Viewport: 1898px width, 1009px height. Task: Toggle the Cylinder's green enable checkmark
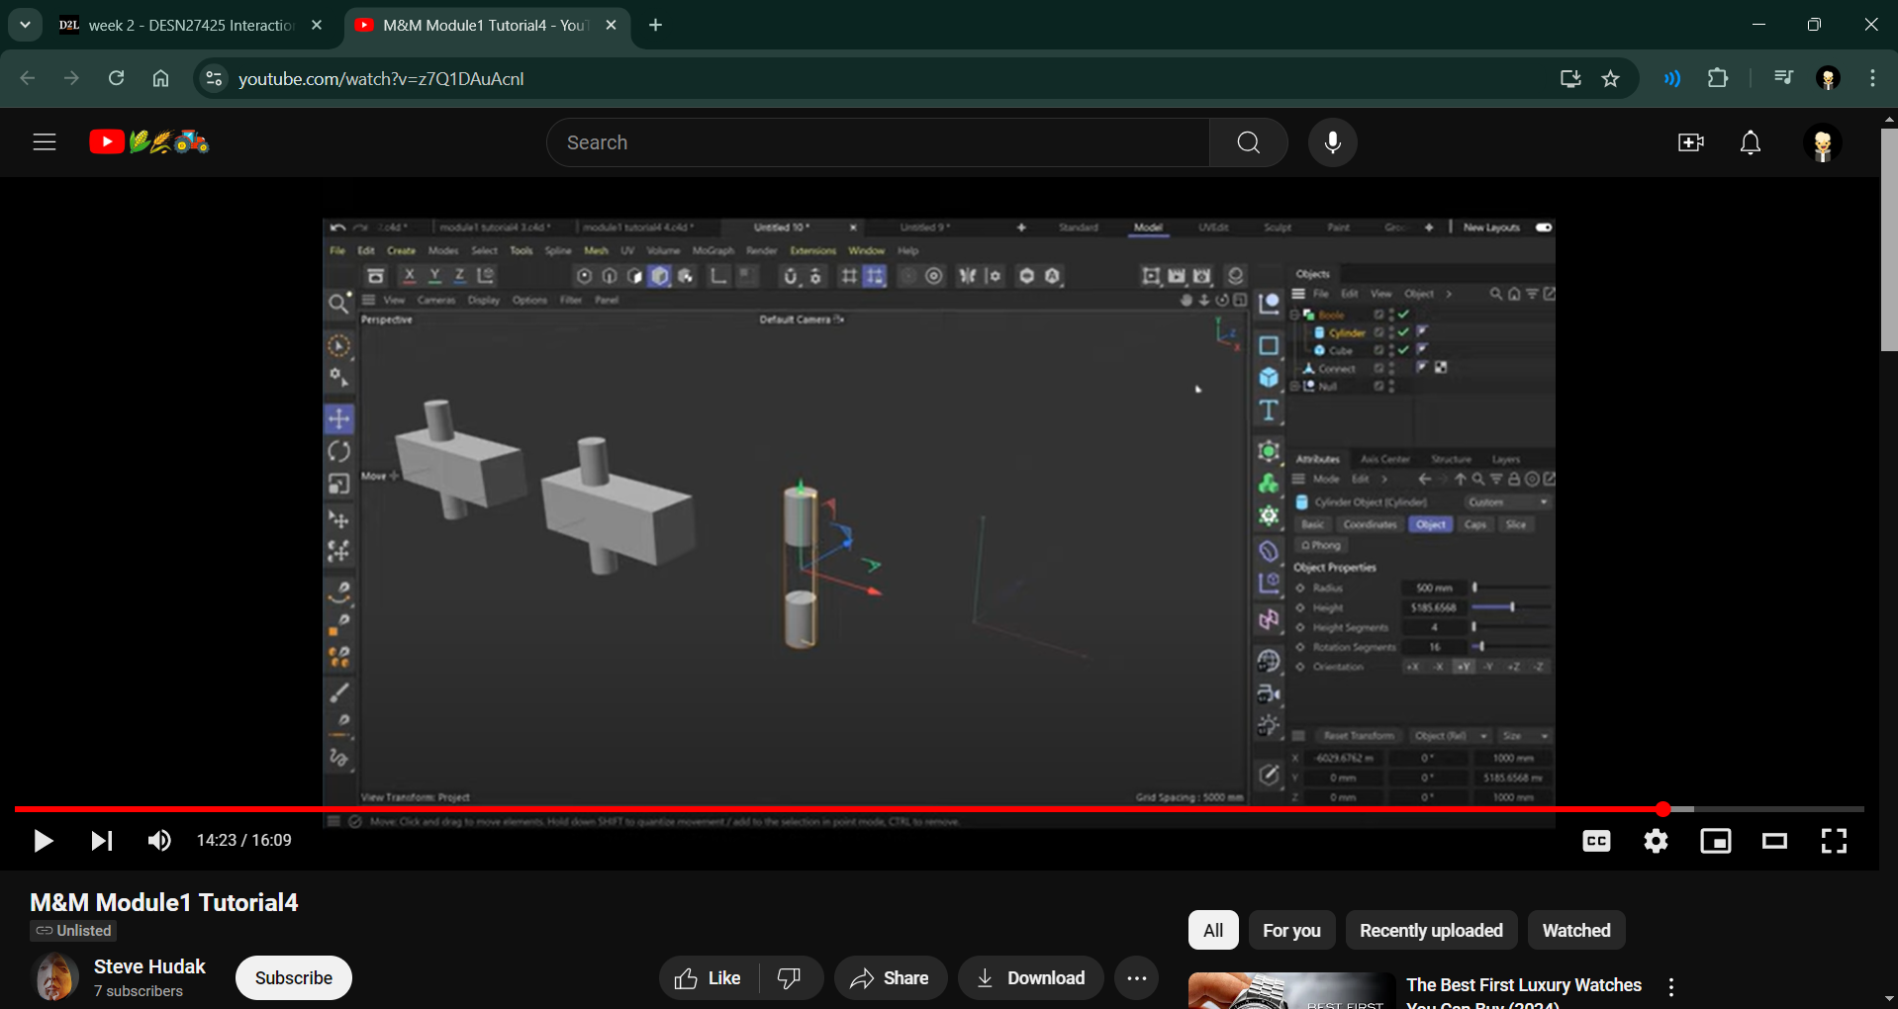[x=1402, y=332]
